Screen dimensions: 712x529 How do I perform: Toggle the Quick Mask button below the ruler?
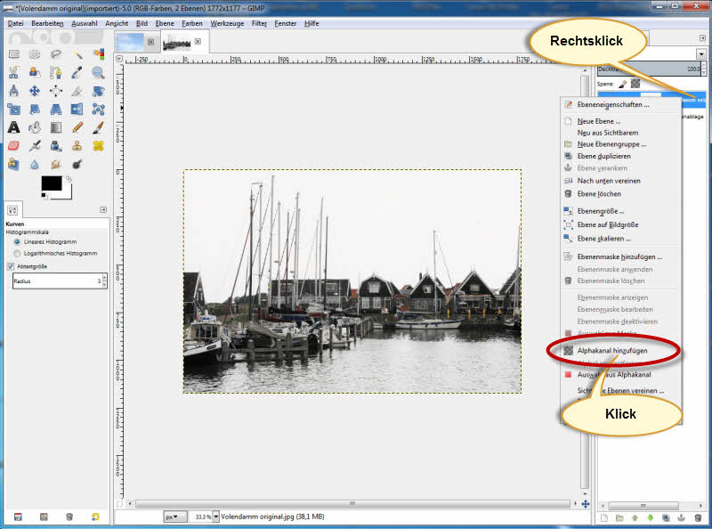(119, 503)
